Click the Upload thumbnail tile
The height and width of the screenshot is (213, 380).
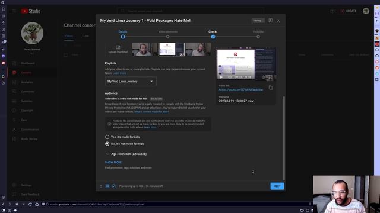pyautogui.click(x=118, y=49)
